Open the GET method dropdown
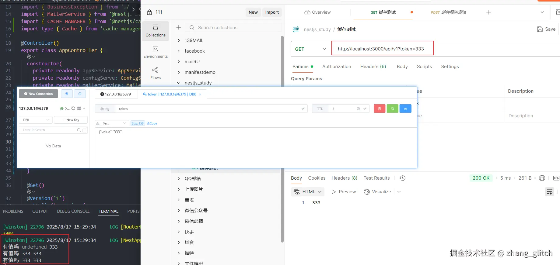The image size is (560, 265). pyautogui.click(x=311, y=49)
